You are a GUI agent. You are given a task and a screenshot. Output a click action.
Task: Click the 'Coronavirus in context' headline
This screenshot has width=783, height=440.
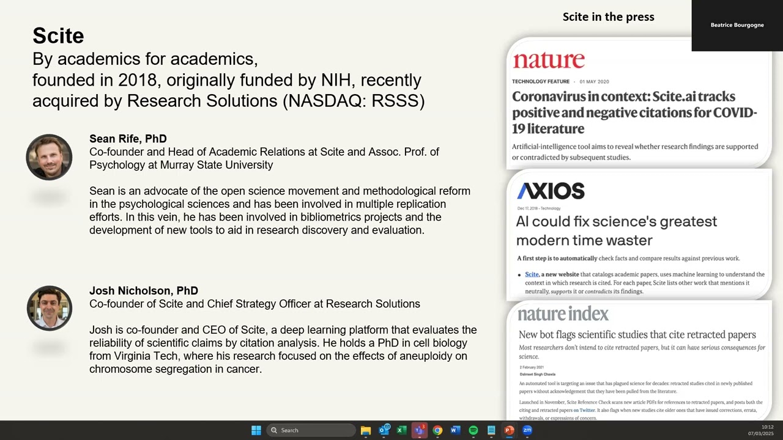(x=635, y=112)
